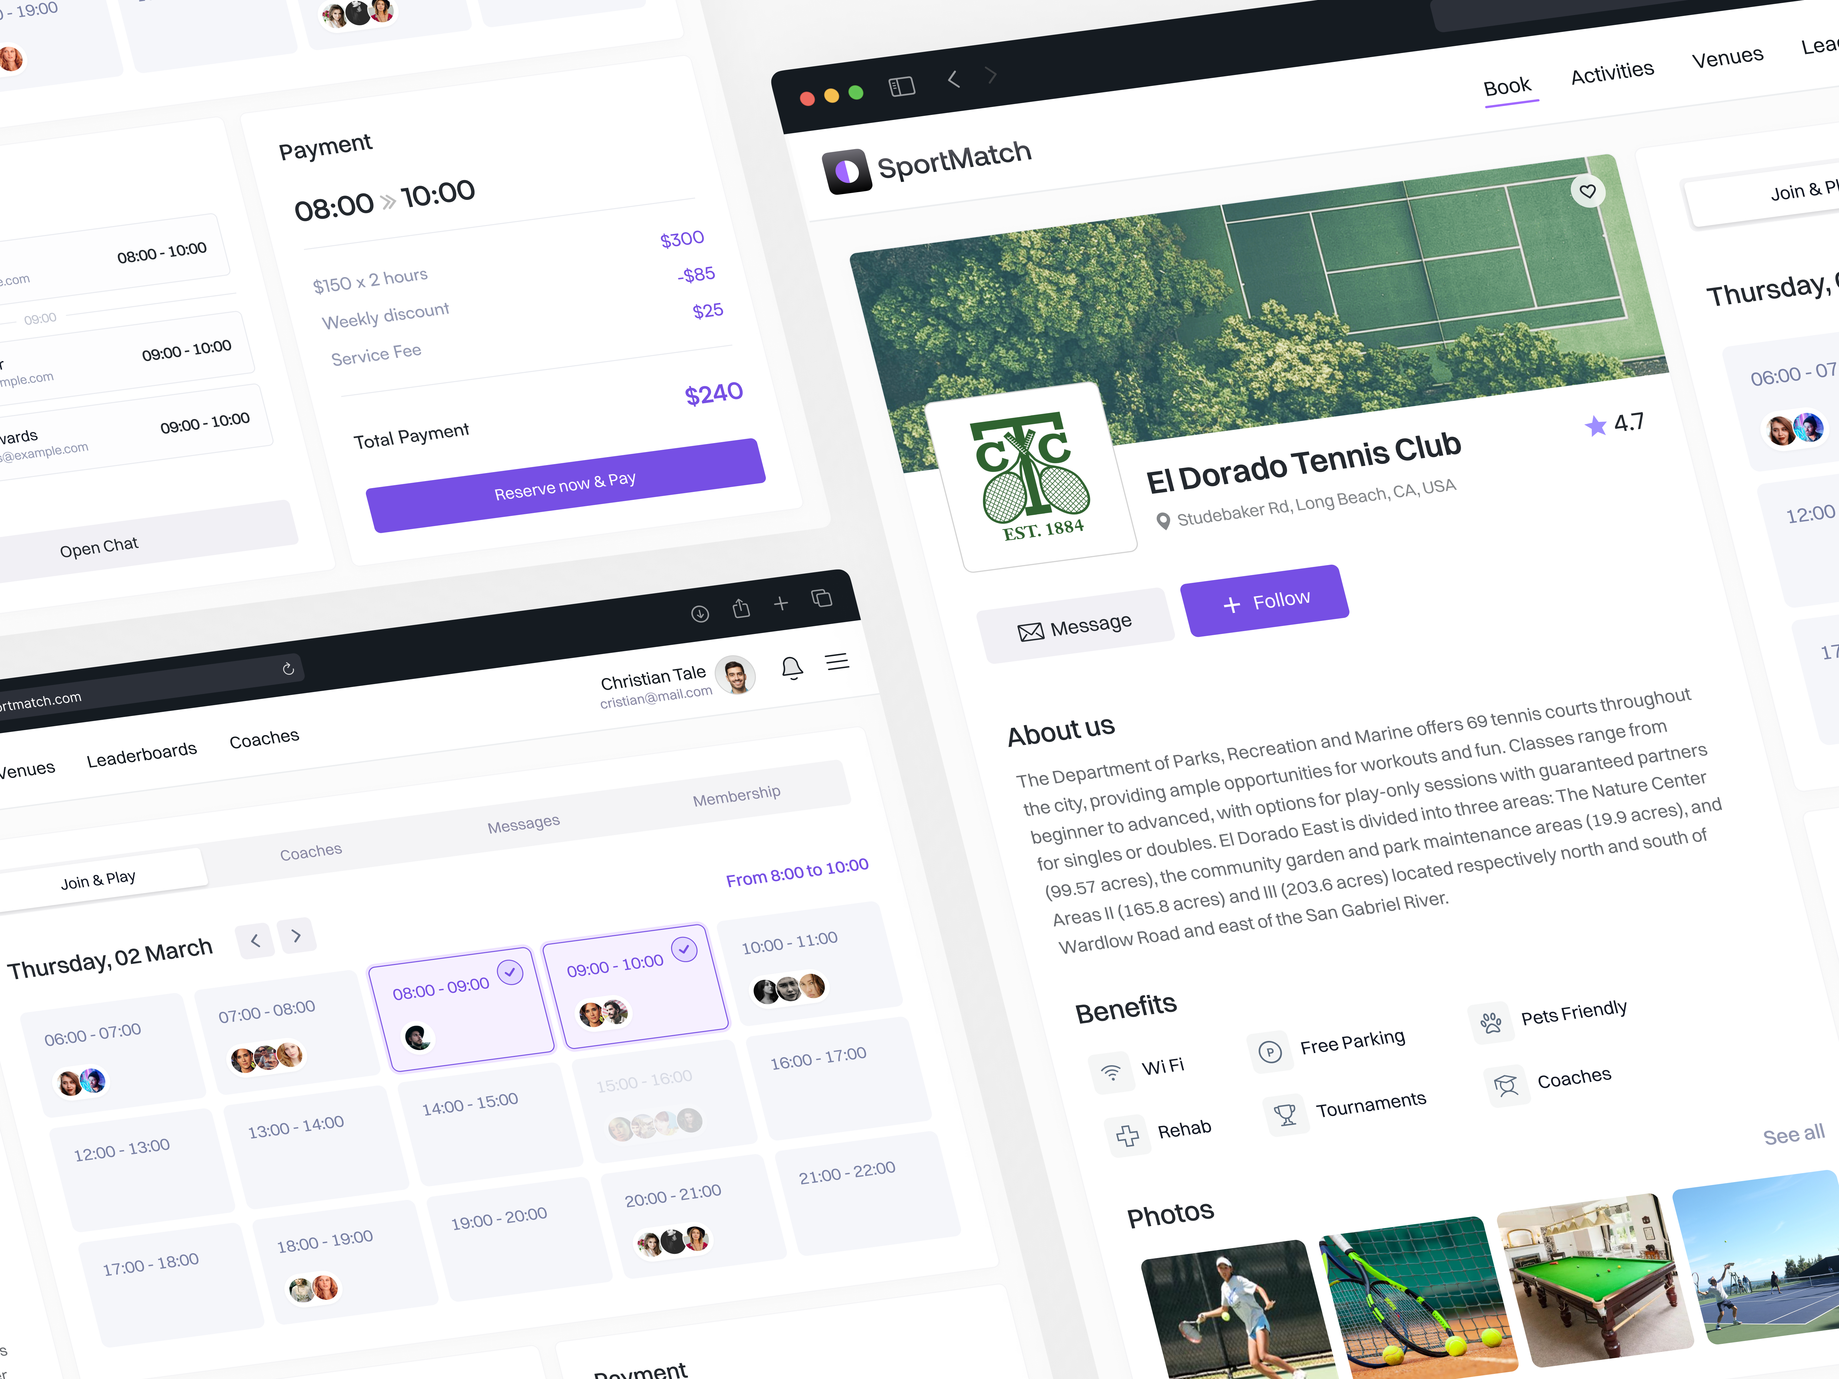Click the tennis court aerial photo thumbnail

point(1260,290)
